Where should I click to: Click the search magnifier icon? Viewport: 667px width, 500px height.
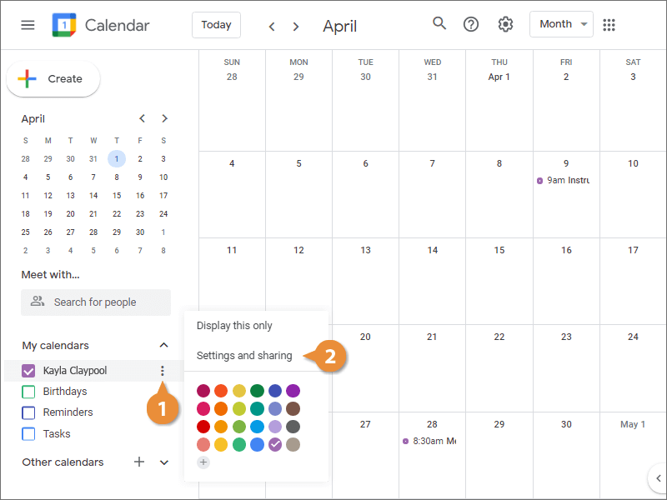(439, 23)
